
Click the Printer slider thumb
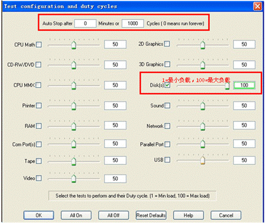click(74, 106)
